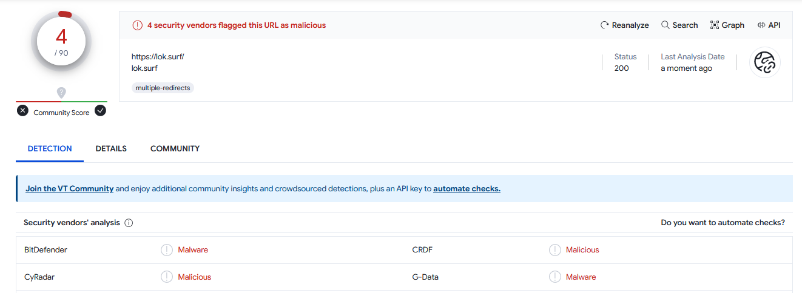
Task: Vote harmless with the checkmark community button
Action: pos(101,111)
